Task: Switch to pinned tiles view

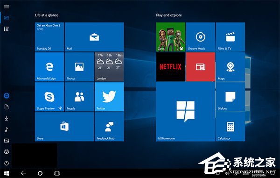Action: coord(7,18)
